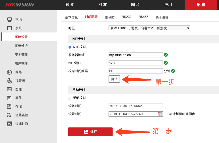The height and width of the screenshot is (143, 219).
Task: Open the 回放 top menu
Action: click(103, 5)
